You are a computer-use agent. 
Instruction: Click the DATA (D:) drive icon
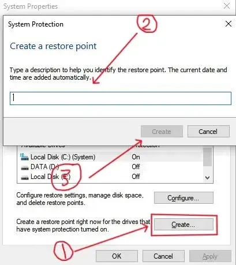point(25,168)
